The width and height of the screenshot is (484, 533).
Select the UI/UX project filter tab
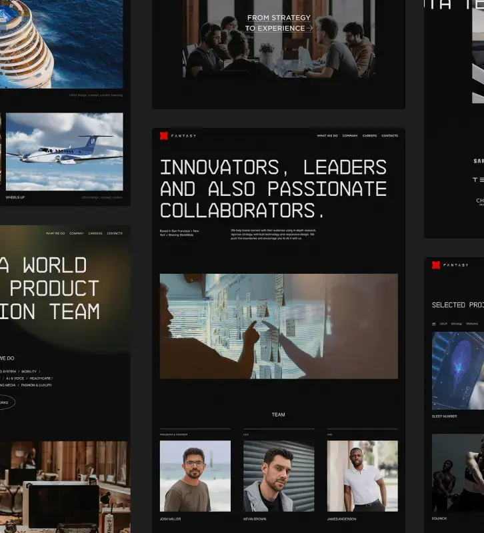(x=443, y=324)
